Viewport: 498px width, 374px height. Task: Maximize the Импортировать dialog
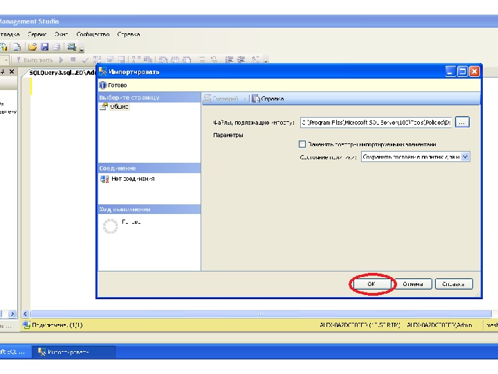pyautogui.click(x=462, y=71)
